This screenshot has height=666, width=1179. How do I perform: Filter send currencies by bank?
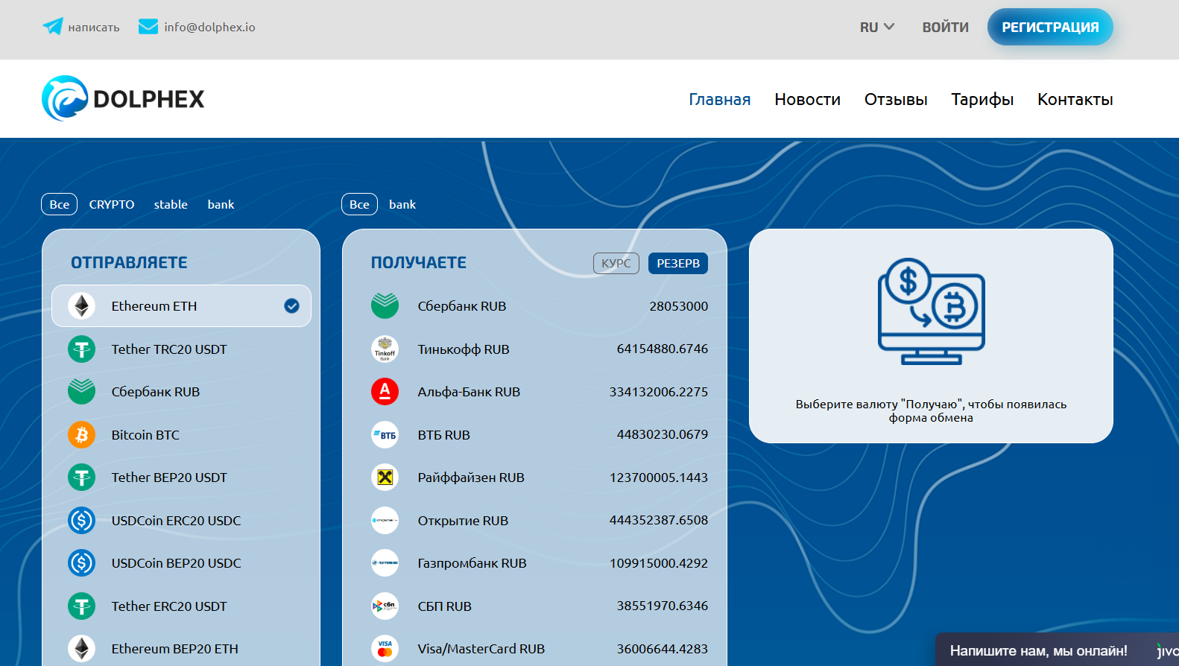221,204
